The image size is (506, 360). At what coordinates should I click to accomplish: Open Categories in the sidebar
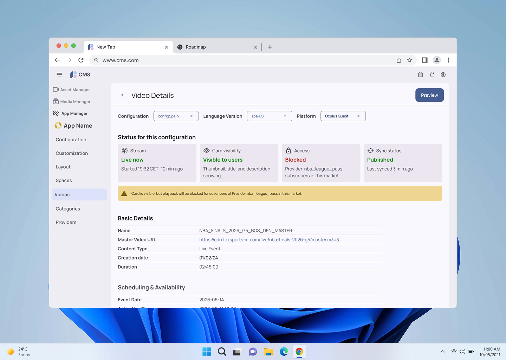68,209
